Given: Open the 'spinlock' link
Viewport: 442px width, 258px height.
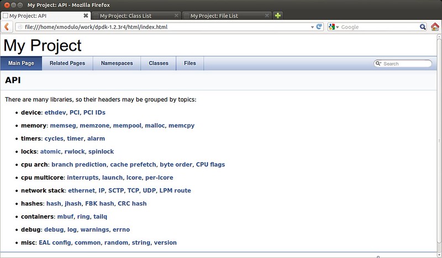Looking at the screenshot, I should coord(101,151).
